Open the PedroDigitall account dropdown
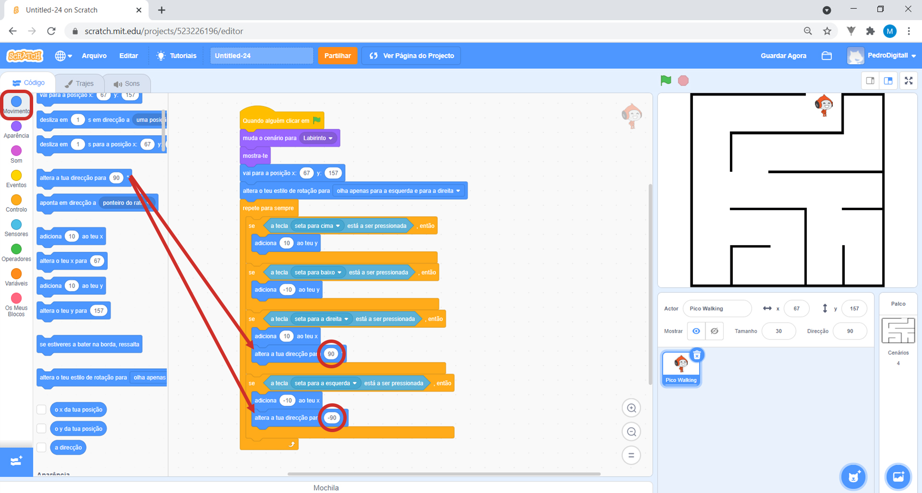 [882, 56]
